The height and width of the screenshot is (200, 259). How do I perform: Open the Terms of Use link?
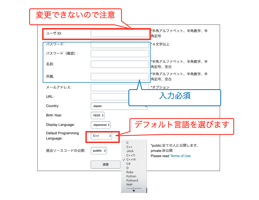[181, 156]
